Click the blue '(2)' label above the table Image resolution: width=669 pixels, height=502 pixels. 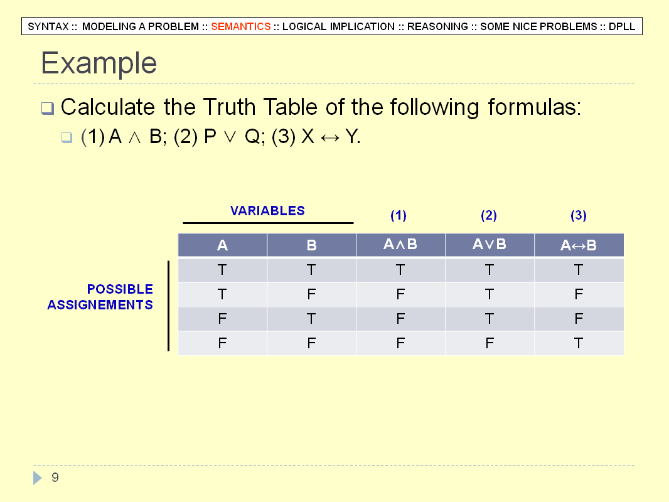[489, 215]
